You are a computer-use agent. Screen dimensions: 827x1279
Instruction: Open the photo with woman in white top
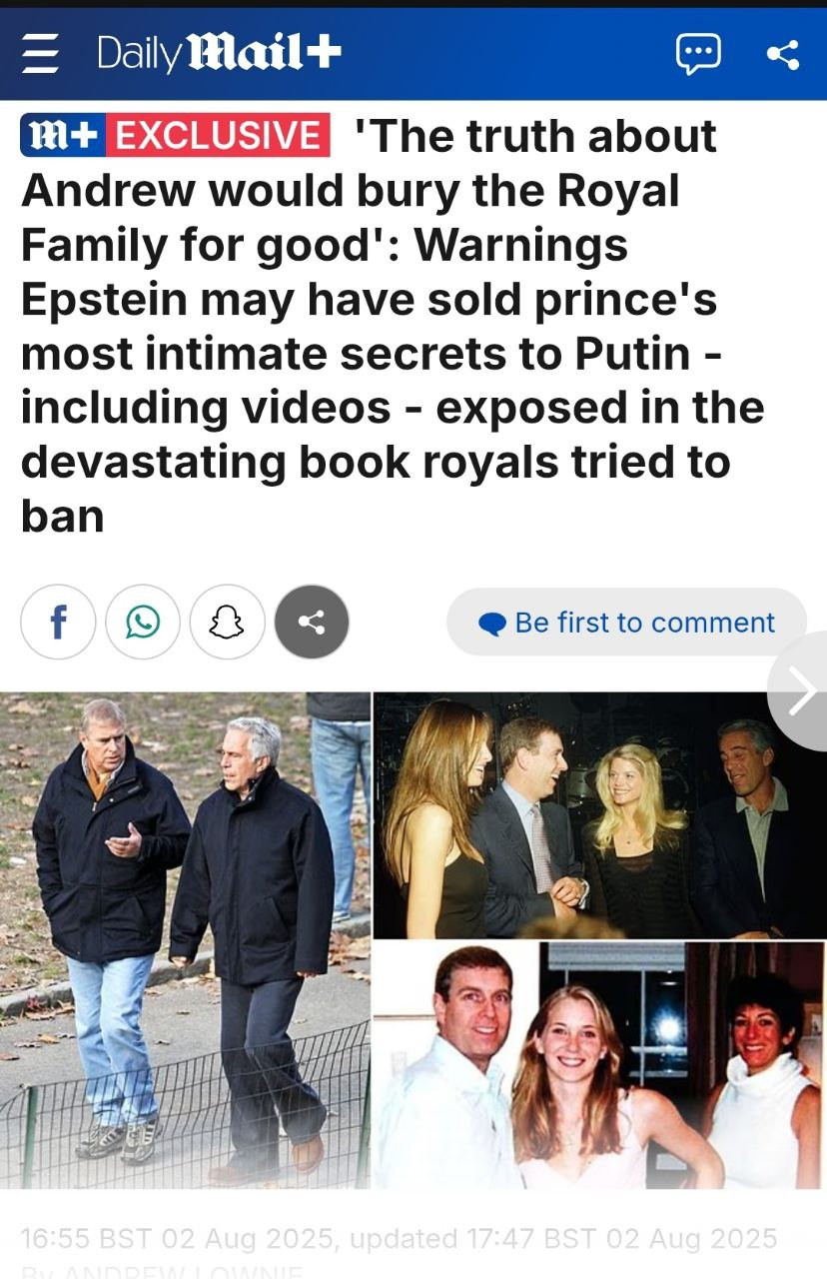[600, 1065]
